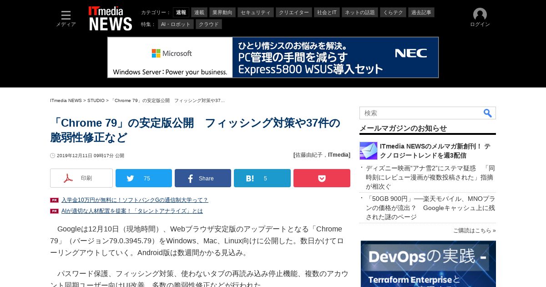Open ディズニー映画アナ雪2 ステマ疑惑 article
The height and width of the screenshot is (287, 546).
pyautogui.click(x=430, y=177)
